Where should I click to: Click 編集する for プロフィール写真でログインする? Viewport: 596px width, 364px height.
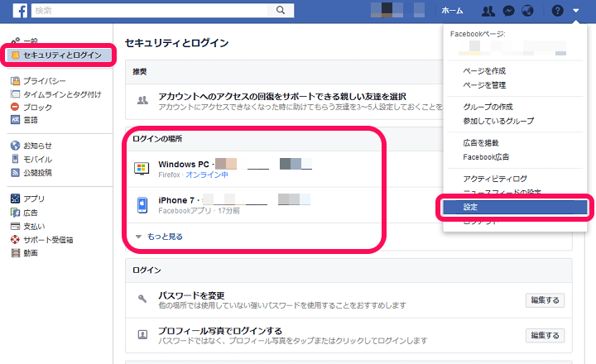[545, 336]
